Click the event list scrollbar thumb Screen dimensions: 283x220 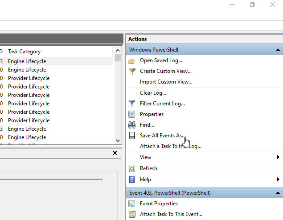(118, 58)
